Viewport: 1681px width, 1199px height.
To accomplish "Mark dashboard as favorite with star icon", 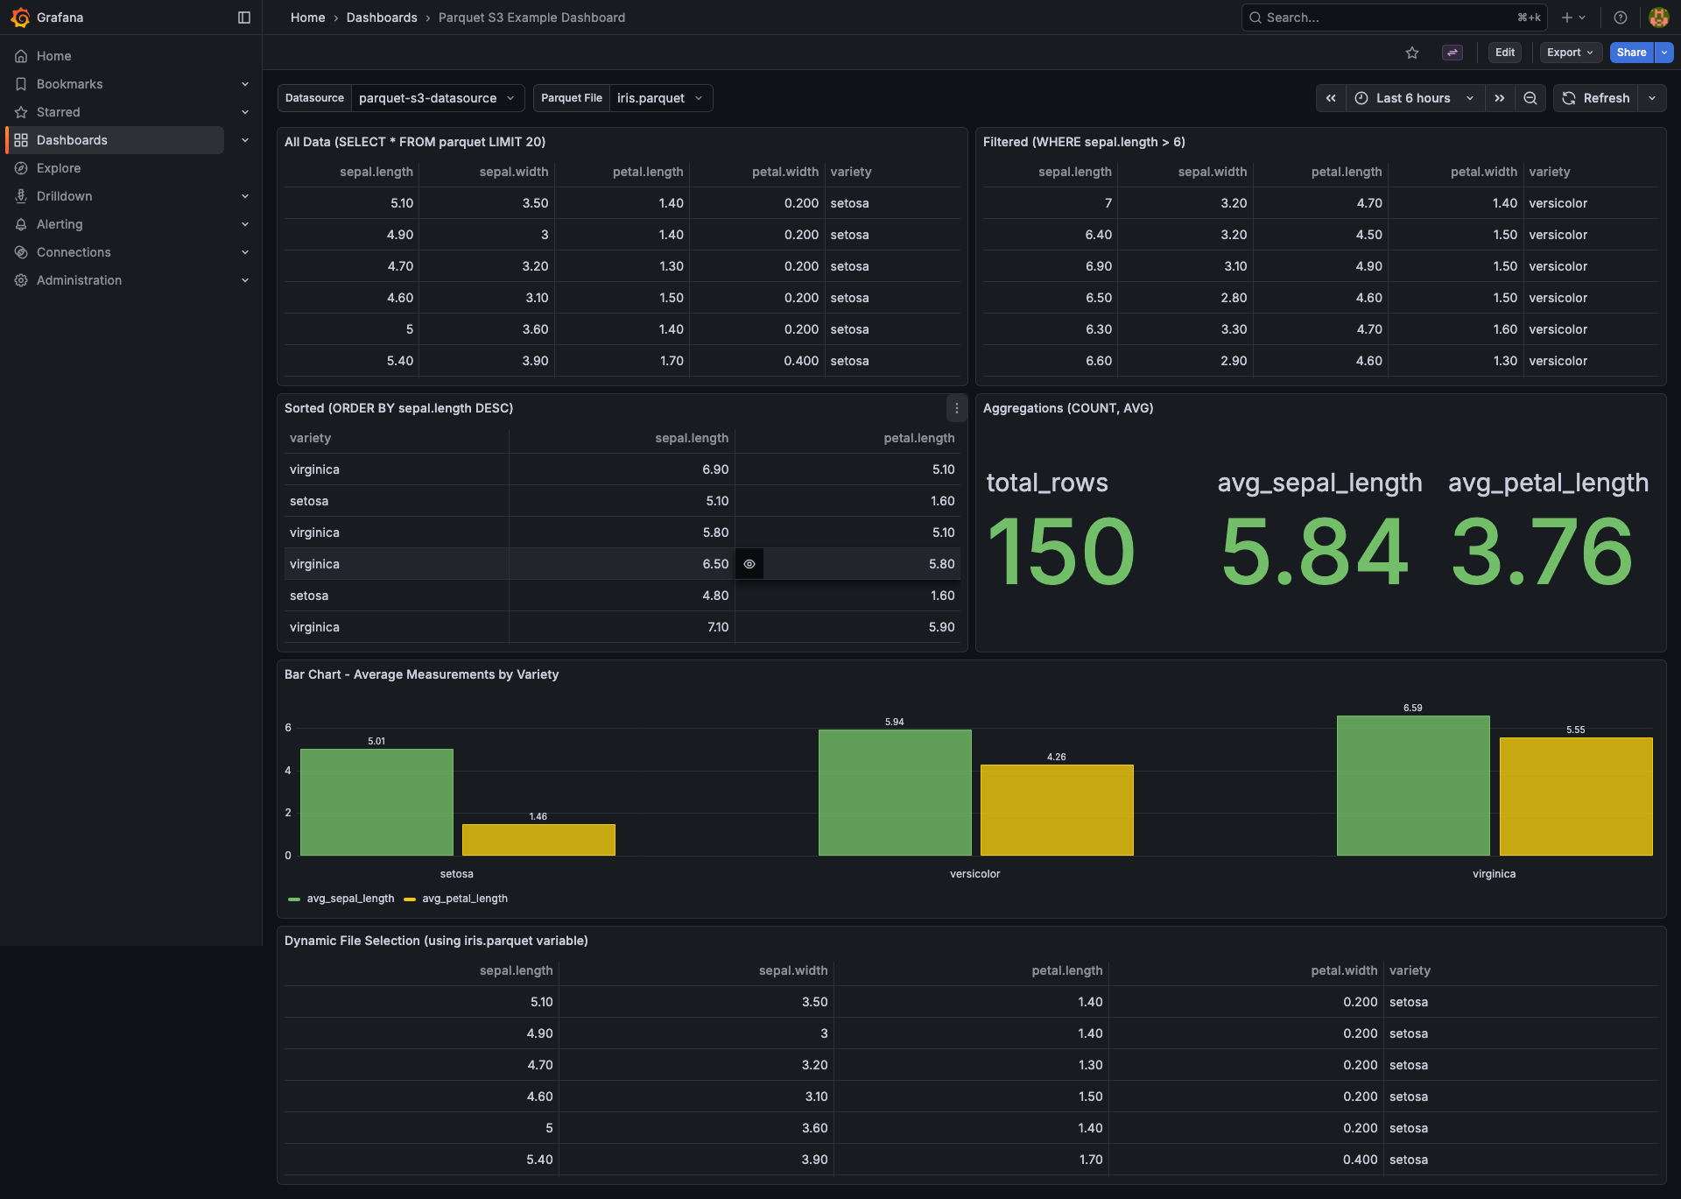I will pyautogui.click(x=1412, y=53).
